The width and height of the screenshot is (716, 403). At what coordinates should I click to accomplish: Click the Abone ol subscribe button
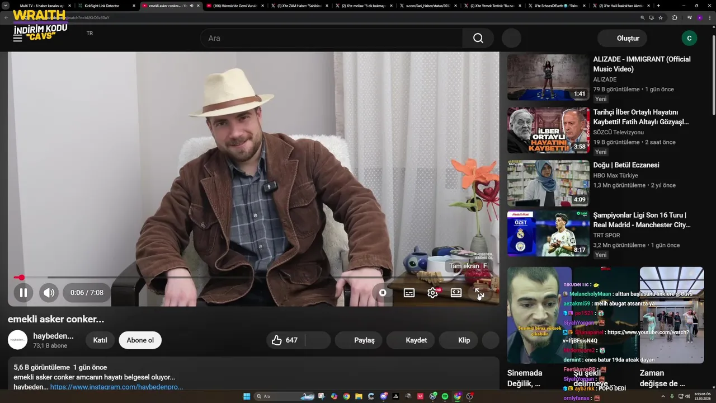point(140,340)
